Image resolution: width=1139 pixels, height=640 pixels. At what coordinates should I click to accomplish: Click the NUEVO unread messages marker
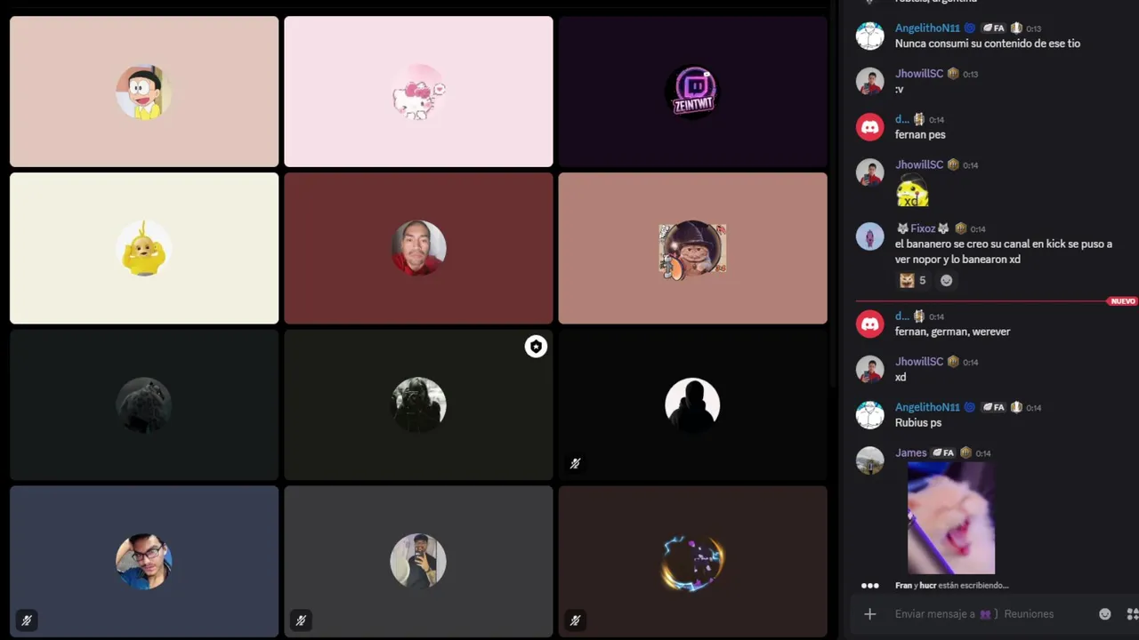[1123, 301]
